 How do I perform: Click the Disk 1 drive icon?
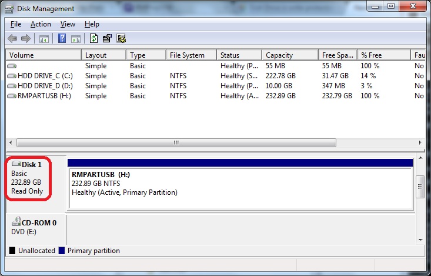[16, 164]
